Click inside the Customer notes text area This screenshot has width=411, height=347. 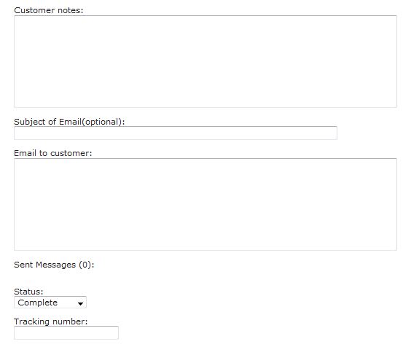point(205,61)
